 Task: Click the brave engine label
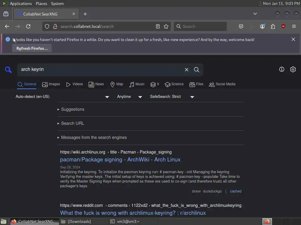click(196, 191)
